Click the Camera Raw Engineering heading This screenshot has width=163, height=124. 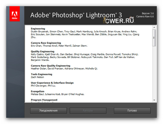46,43
